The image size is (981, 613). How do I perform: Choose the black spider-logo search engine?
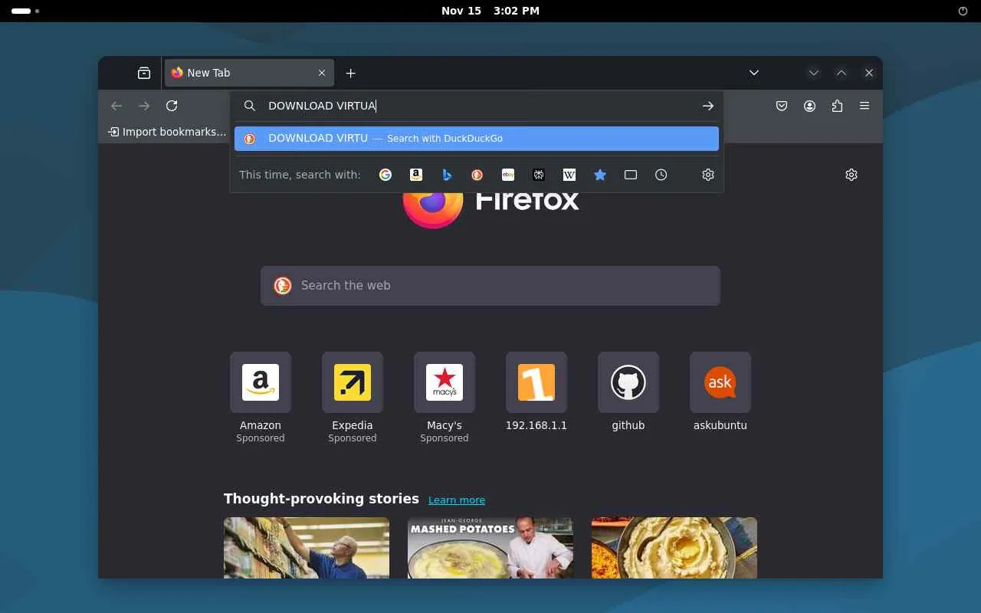[539, 175]
